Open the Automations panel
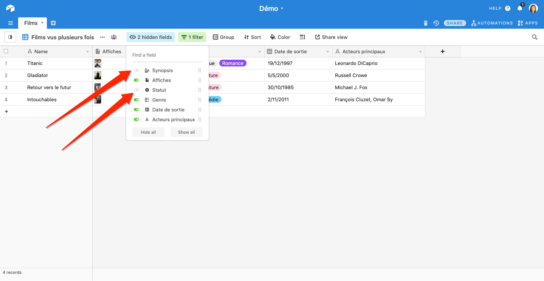544x281 pixels. (492, 23)
